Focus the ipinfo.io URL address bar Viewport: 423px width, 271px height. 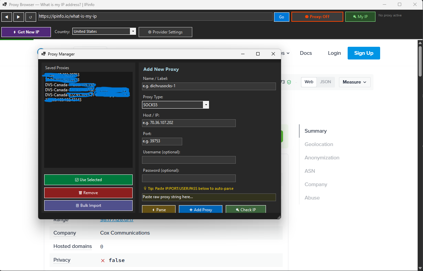tap(155, 16)
